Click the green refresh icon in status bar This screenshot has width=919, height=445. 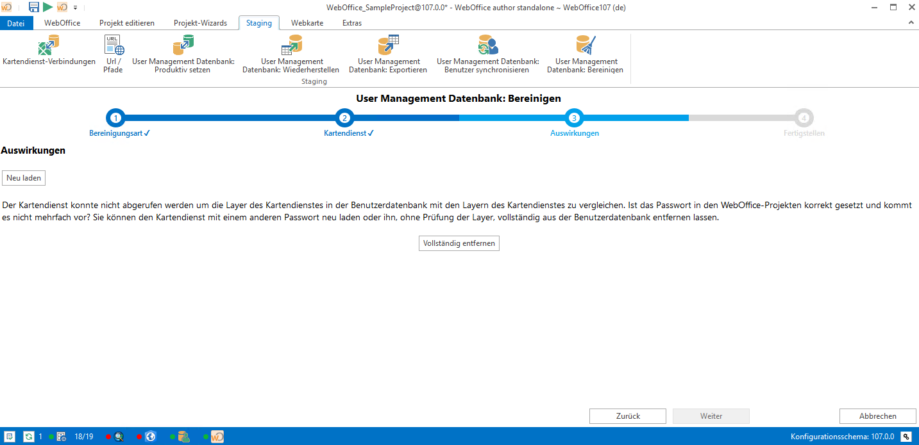[x=29, y=437]
